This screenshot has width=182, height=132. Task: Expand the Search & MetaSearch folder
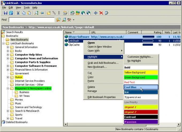point(8,111)
